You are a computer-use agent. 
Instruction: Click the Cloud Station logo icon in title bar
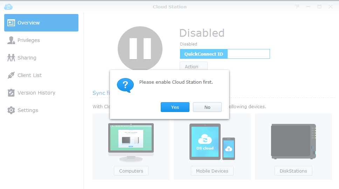(8, 7)
